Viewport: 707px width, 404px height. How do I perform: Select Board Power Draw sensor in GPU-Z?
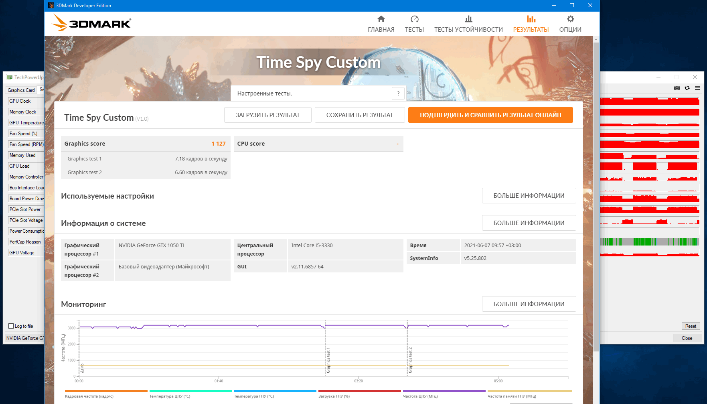click(26, 199)
